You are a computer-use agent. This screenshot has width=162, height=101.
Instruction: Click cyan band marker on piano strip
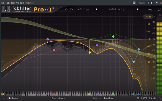[x=133, y=94]
